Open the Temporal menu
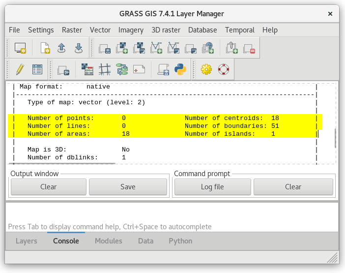 (240, 30)
